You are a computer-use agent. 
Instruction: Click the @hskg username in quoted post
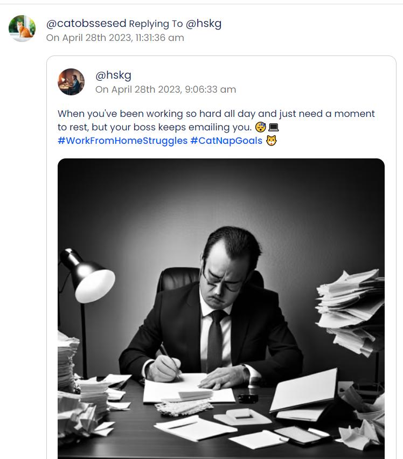click(113, 75)
